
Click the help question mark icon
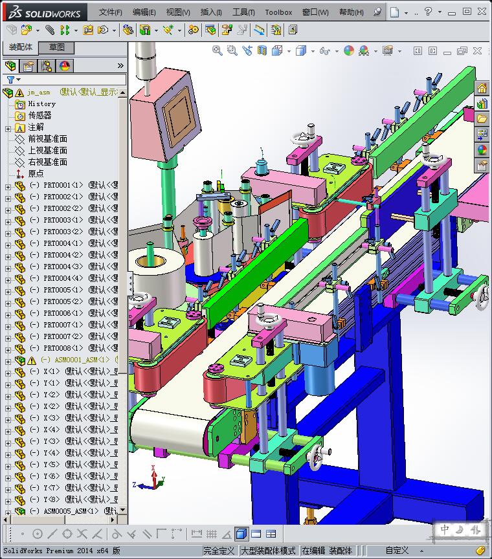point(428,12)
